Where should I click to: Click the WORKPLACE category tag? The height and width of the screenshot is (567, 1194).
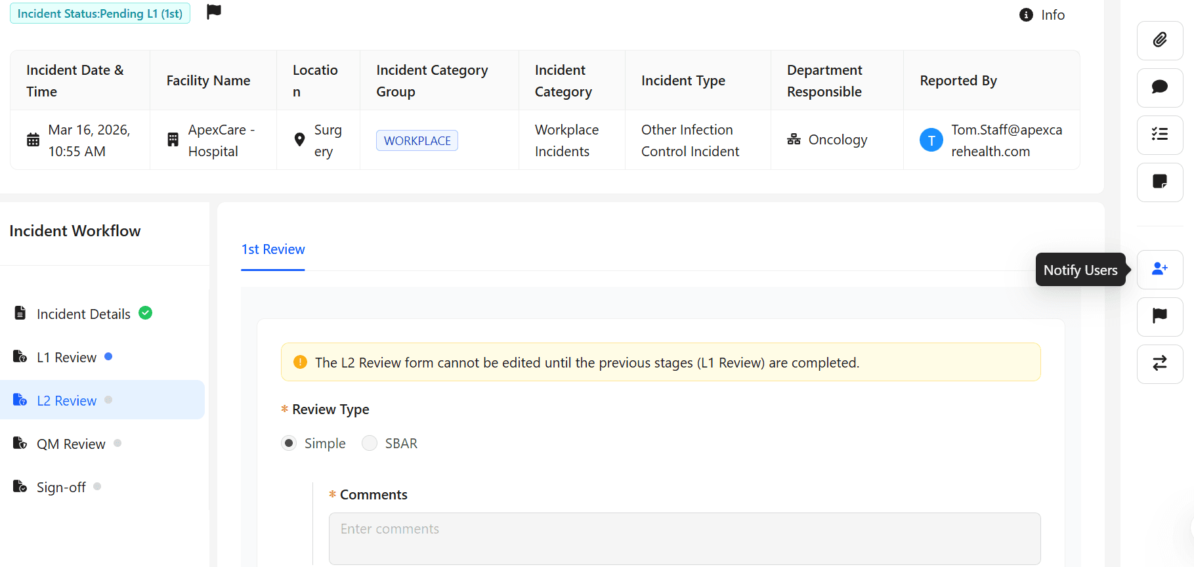click(x=417, y=141)
